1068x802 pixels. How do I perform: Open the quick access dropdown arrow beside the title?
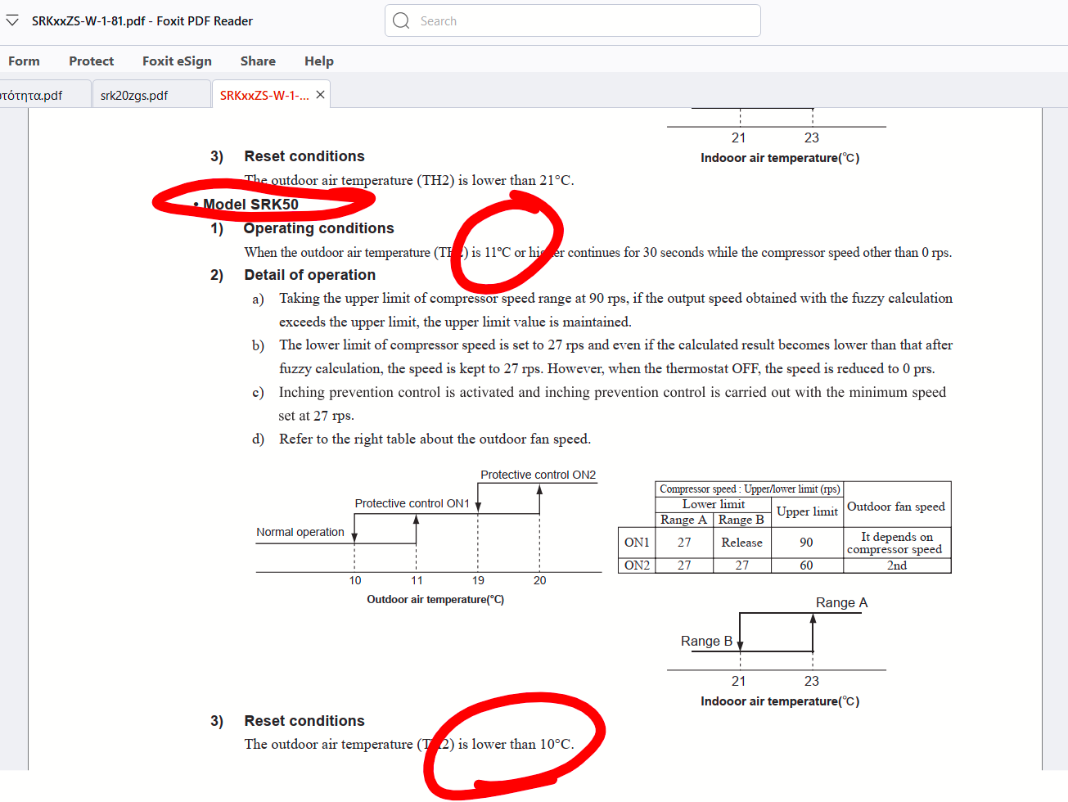[x=12, y=20]
